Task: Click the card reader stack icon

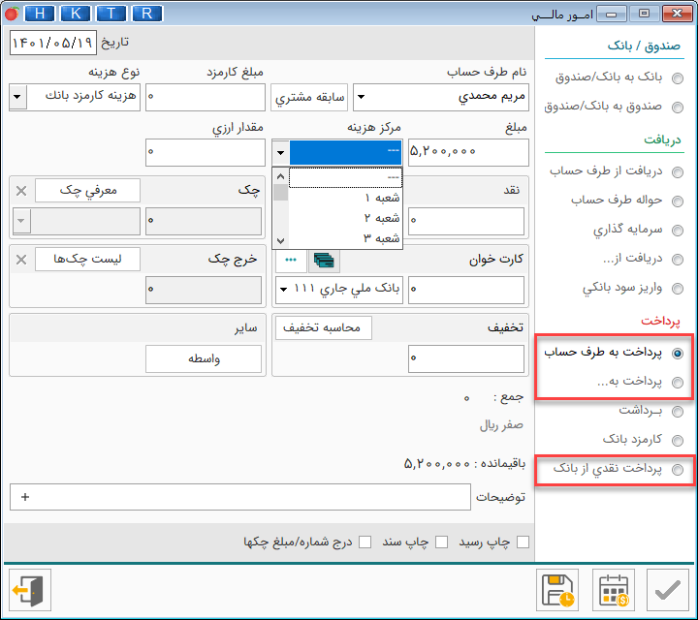Action: 324,260
